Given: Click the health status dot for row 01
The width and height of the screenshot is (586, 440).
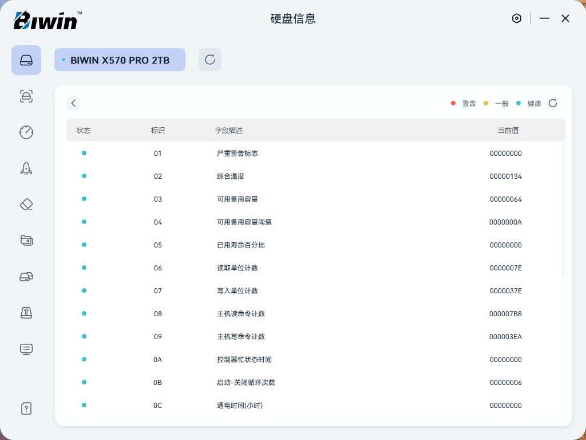Looking at the screenshot, I should coord(84,153).
